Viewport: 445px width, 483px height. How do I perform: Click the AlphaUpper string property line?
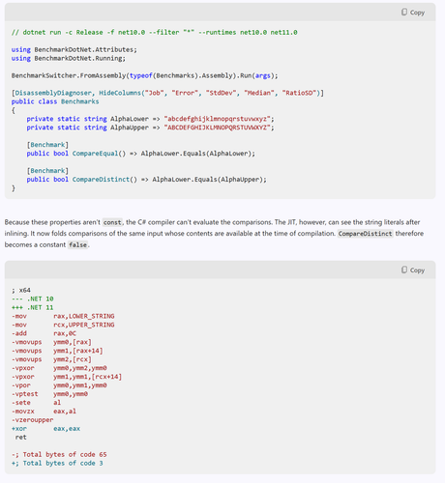pyautogui.click(x=150, y=128)
